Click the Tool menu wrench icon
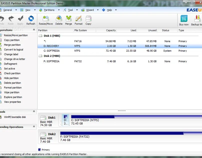This screenshot has width=202, height=158. (64, 10)
